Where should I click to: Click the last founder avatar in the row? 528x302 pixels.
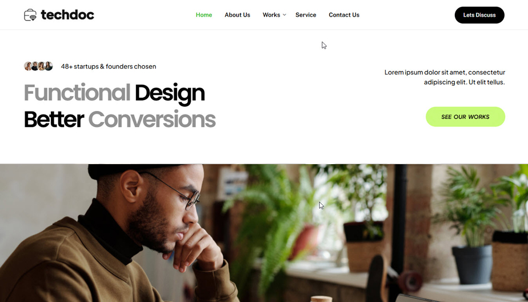tap(49, 66)
